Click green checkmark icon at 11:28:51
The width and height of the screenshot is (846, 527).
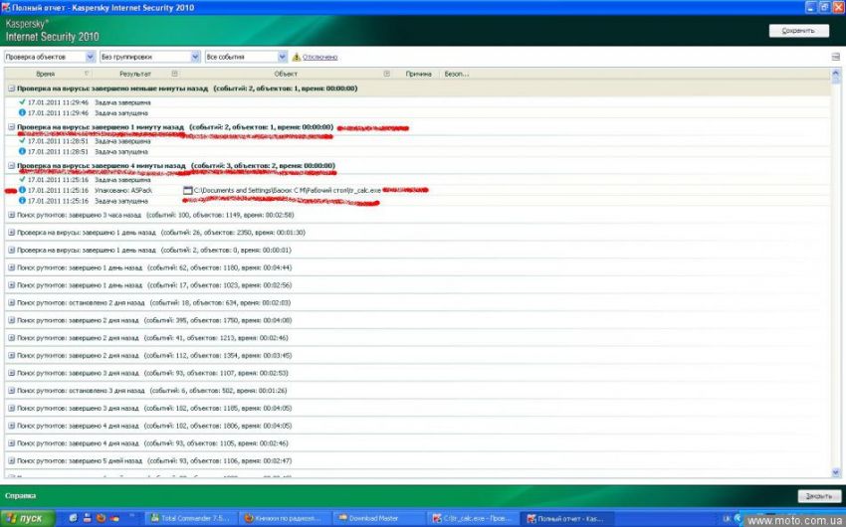tap(22, 140)
